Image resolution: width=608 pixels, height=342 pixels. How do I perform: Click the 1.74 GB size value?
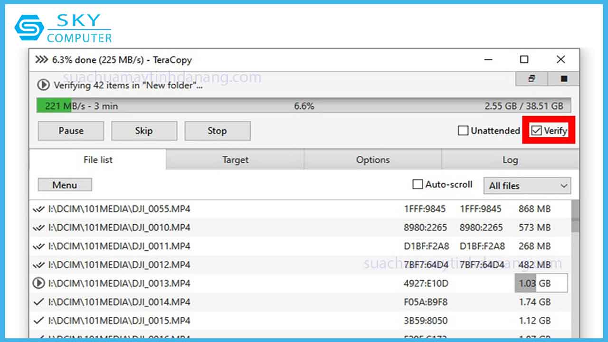(535, 302)
